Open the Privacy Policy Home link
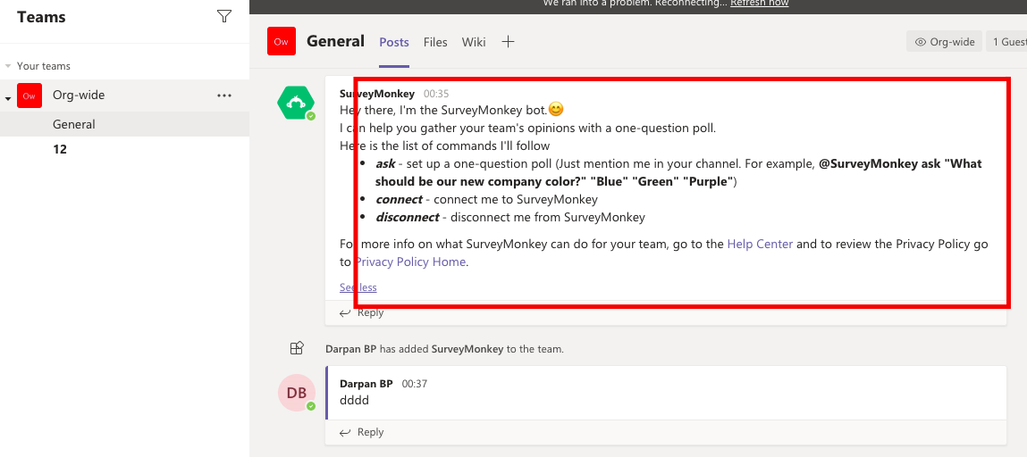Screen dimensions: 1027x457 click(x=410, y=262)
